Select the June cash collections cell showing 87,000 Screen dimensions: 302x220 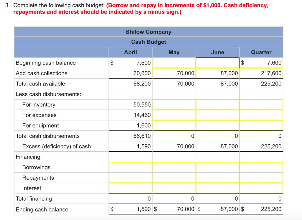(217, 73)
